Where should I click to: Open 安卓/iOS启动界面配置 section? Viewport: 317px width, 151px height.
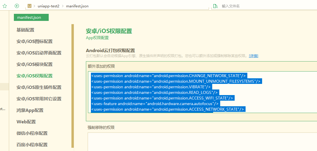39,53
